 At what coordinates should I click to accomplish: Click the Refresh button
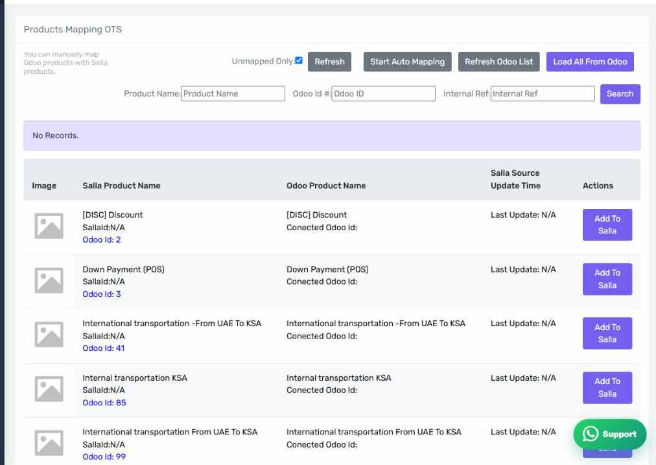click(330, 62)
